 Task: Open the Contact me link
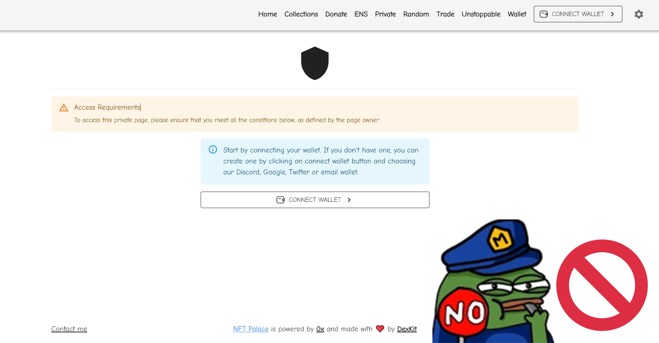pyautogui.click(x=69, y=329)
